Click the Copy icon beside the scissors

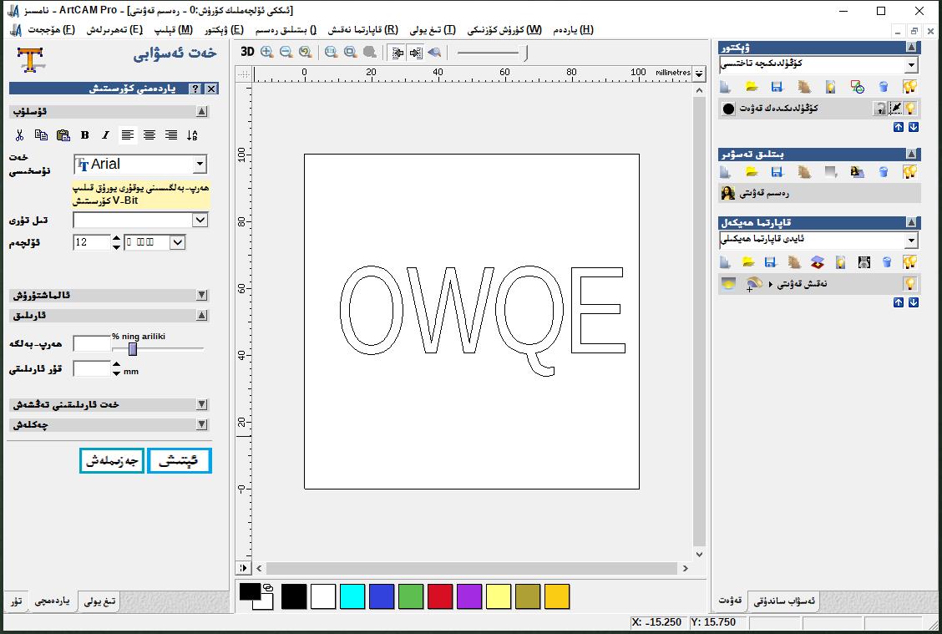[x=42, y=135]
